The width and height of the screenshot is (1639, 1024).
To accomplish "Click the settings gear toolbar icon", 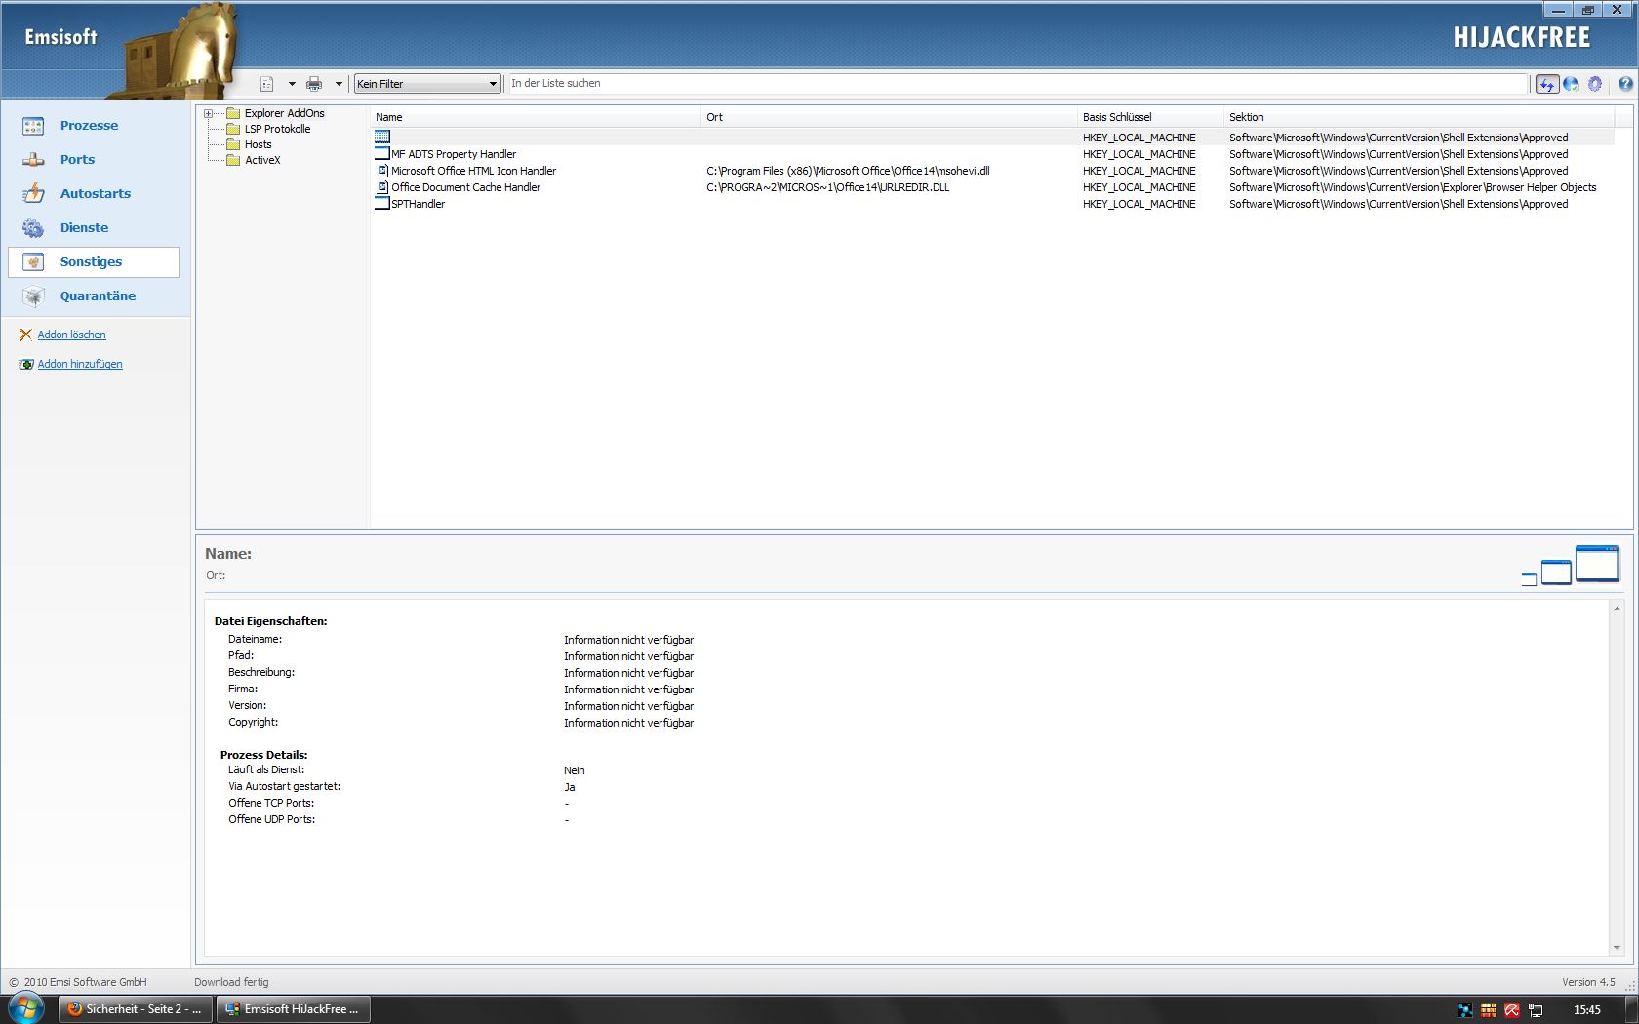I will [x=1595, y=84].
